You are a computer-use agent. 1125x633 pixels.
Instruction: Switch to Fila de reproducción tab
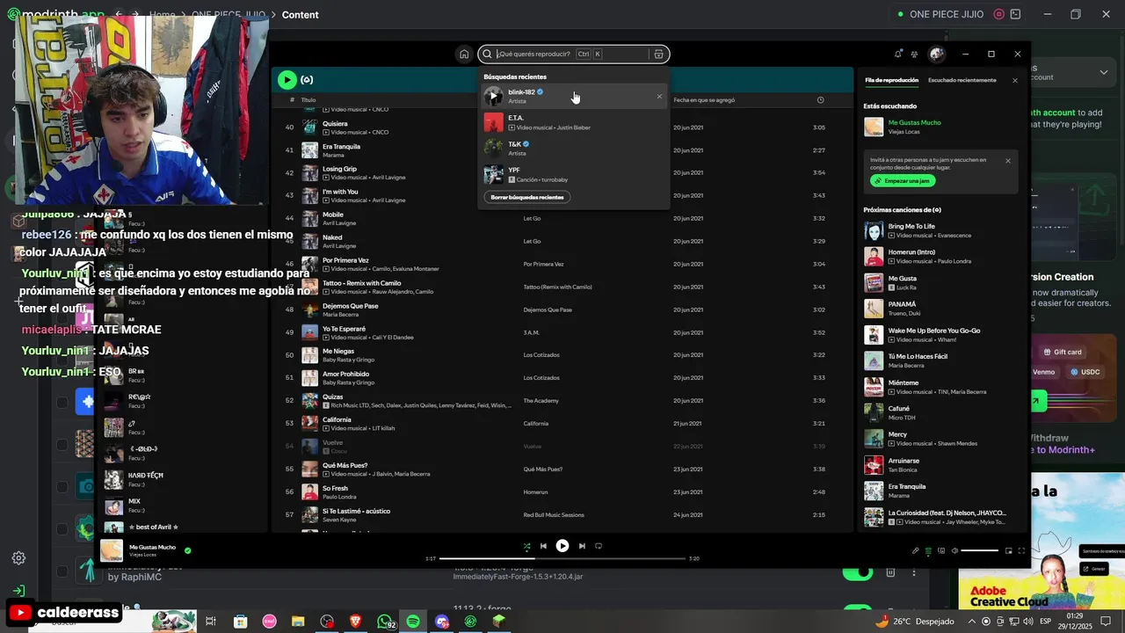(891, 80)
